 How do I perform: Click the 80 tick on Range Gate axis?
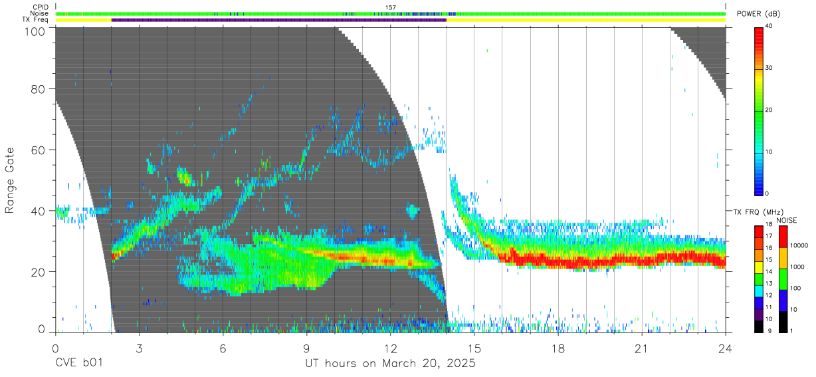(39, 89)
